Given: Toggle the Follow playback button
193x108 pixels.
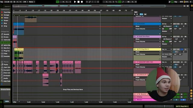Looking at the screenshot, I should [x=58, y=2].
